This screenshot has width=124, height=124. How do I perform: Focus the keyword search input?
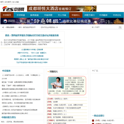pyautogui.click(x=104, y=27)
